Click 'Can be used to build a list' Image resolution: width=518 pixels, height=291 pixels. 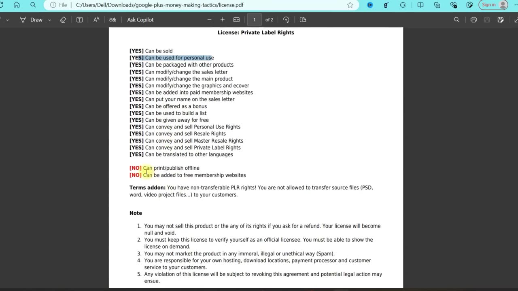(176, 113)
